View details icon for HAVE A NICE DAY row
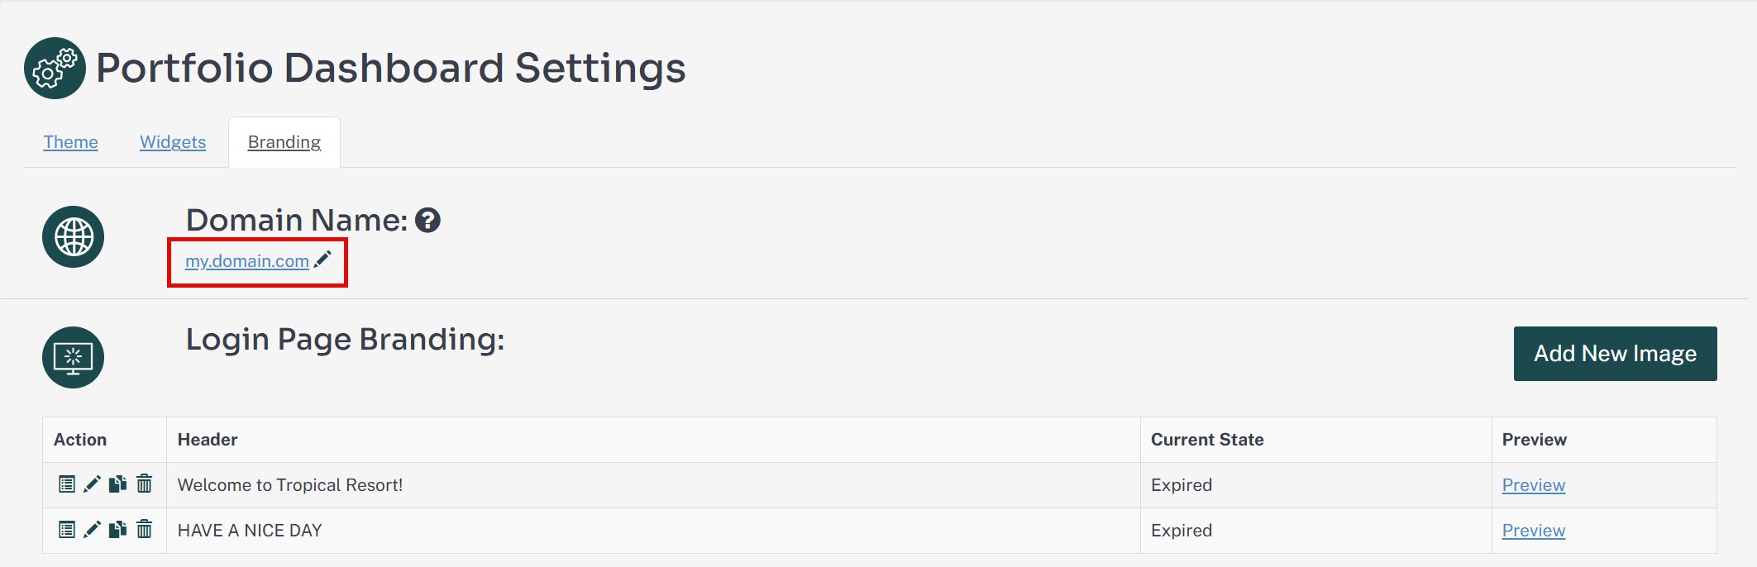The image size is (1757, 567). click(x=67, y=530)
